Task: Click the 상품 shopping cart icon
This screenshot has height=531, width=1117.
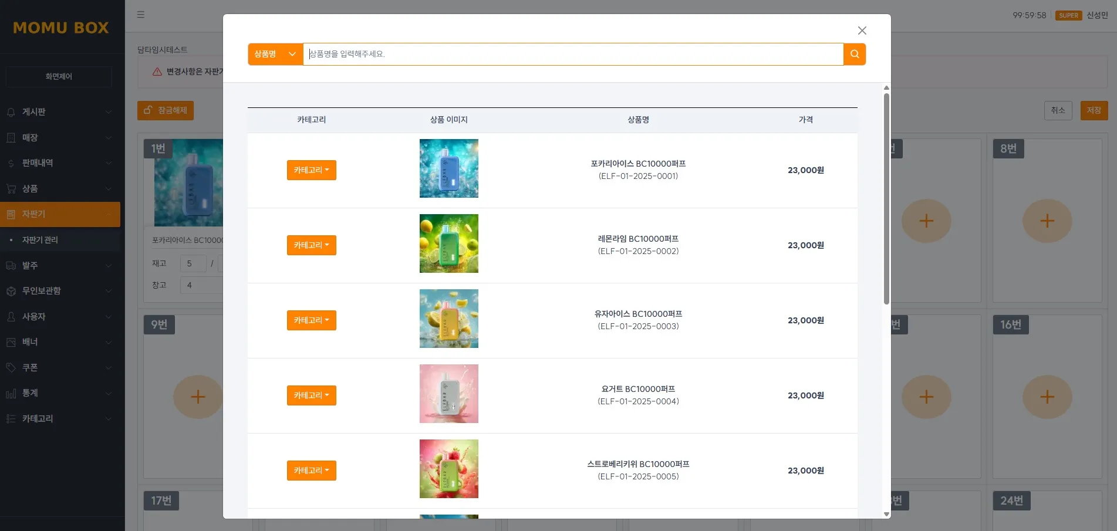Action: point(11,188)
